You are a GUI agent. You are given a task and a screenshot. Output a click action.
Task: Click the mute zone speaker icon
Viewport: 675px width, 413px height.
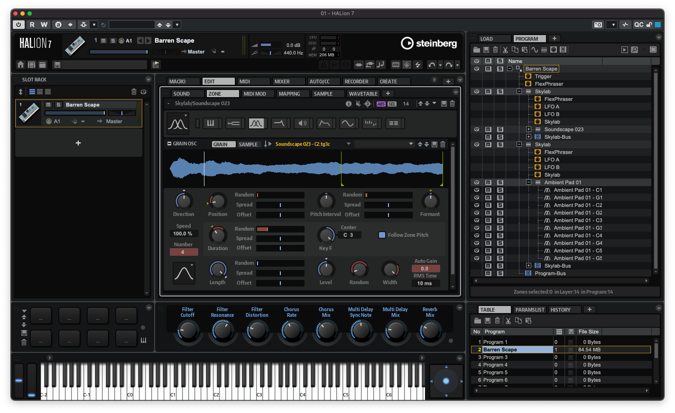click(358, 104)
